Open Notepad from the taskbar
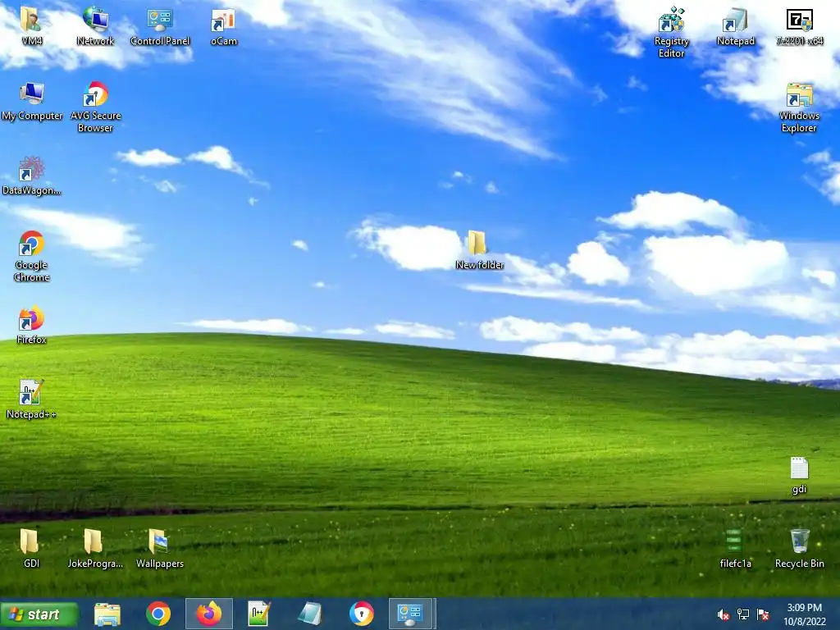This screenshot has height=630, width=840. click(x=309, y=614)
